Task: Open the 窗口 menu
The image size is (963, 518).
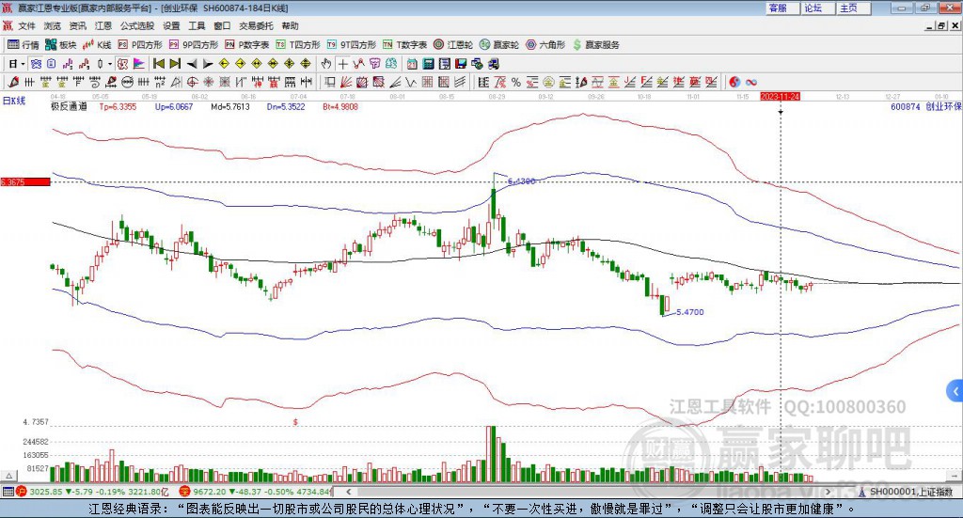Action: (222, 25)
